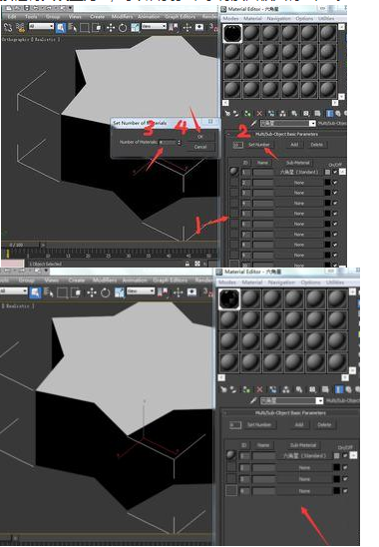Toggle On/Off checkbox for sub-material ID 9
Screen dimensions: 379x547
(x=335, y=256)
